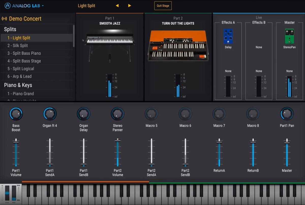Click the Part 1 level meter
This screenshot has height=205, width=305.
pos(110,86)
